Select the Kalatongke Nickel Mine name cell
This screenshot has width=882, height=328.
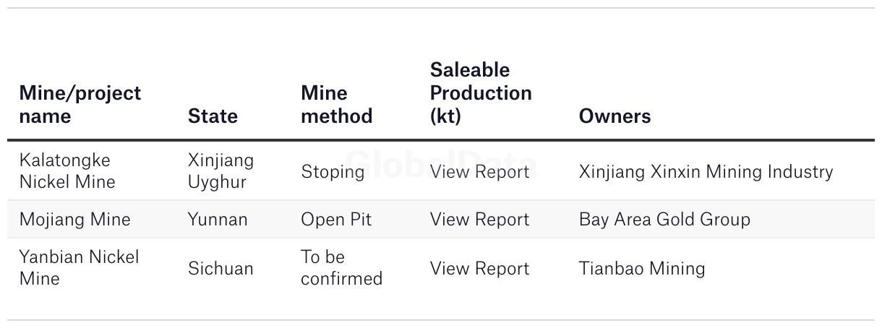pos(67,171)
